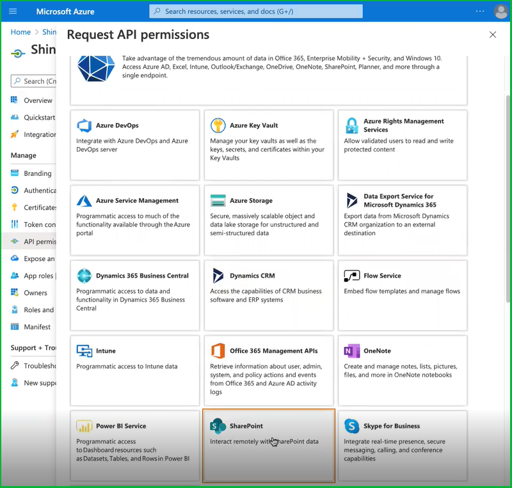The image size is (512, 488).
Task: Go to Branding in the Manage section
Action: 37,173
